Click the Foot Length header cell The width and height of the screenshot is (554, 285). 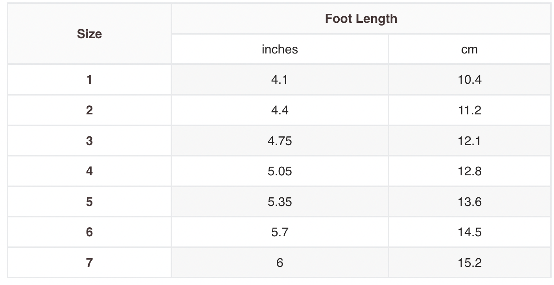click(361, 18)
